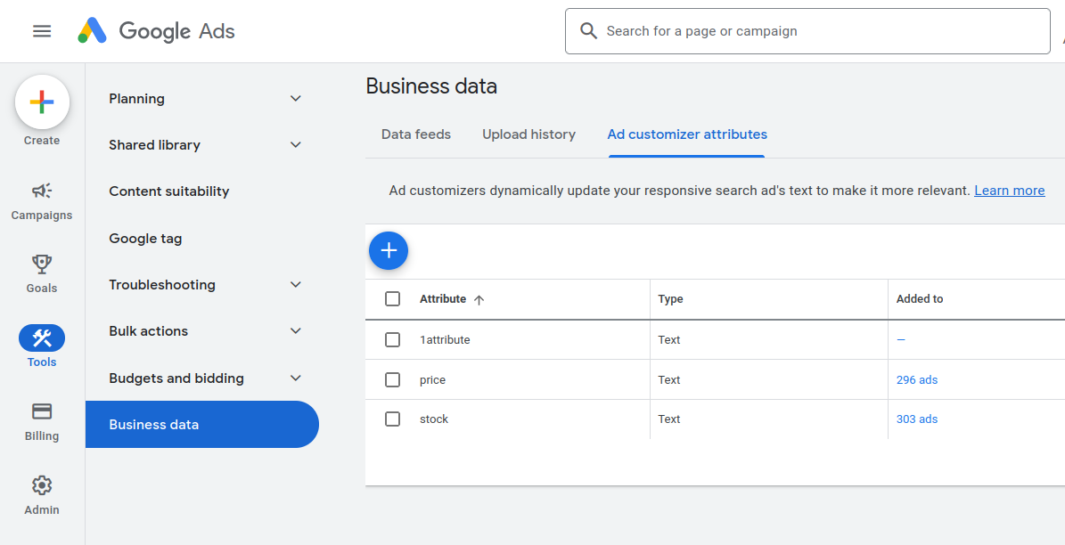Open Admin via the gear icon
1065x545 pixels.
[x=42, y=485]
